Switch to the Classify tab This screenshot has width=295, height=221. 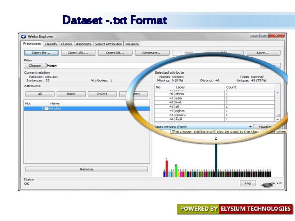click(x=51, y=44)
